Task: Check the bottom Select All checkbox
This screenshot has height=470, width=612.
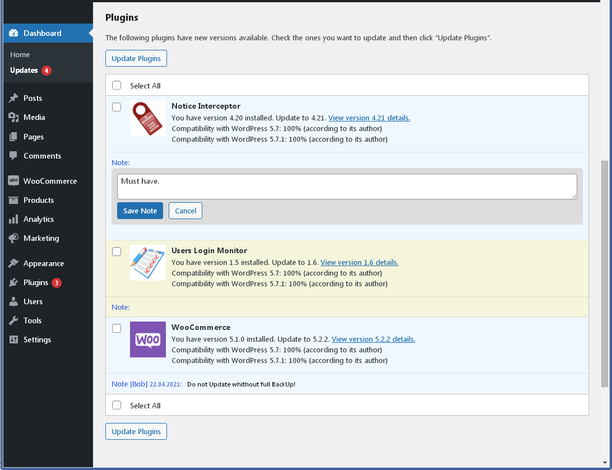Action: (x=117, y=405)
